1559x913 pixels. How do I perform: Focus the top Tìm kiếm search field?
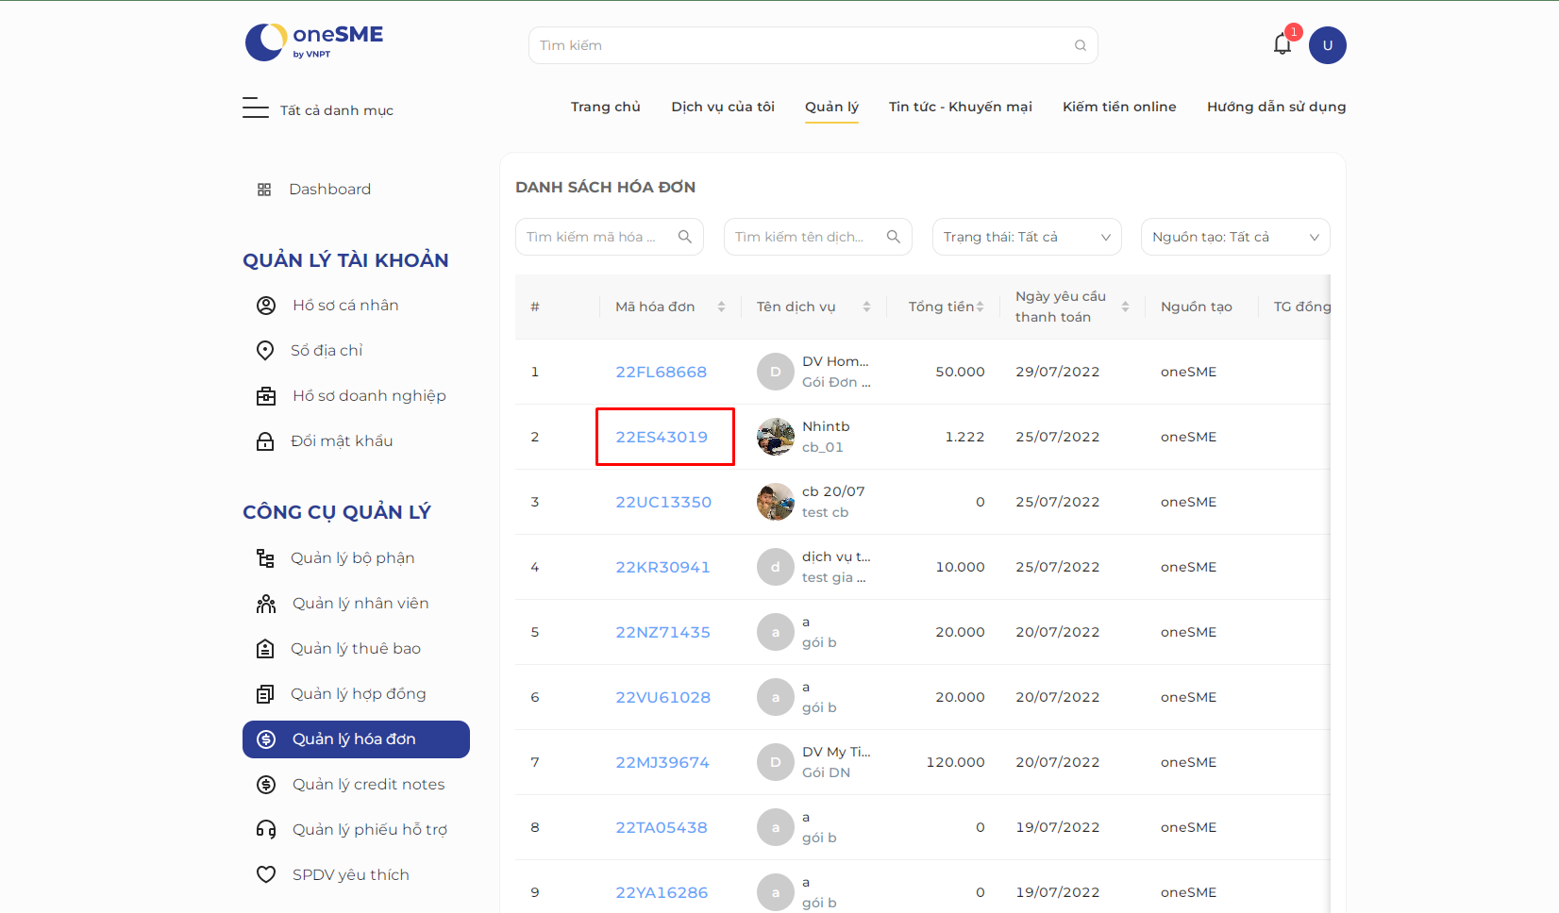point(813,45)
